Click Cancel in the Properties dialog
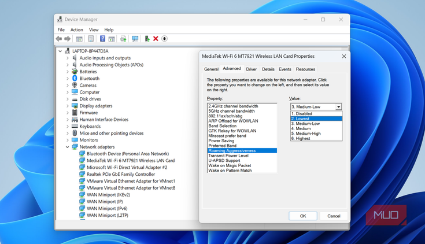 click(x=334, y=216)
